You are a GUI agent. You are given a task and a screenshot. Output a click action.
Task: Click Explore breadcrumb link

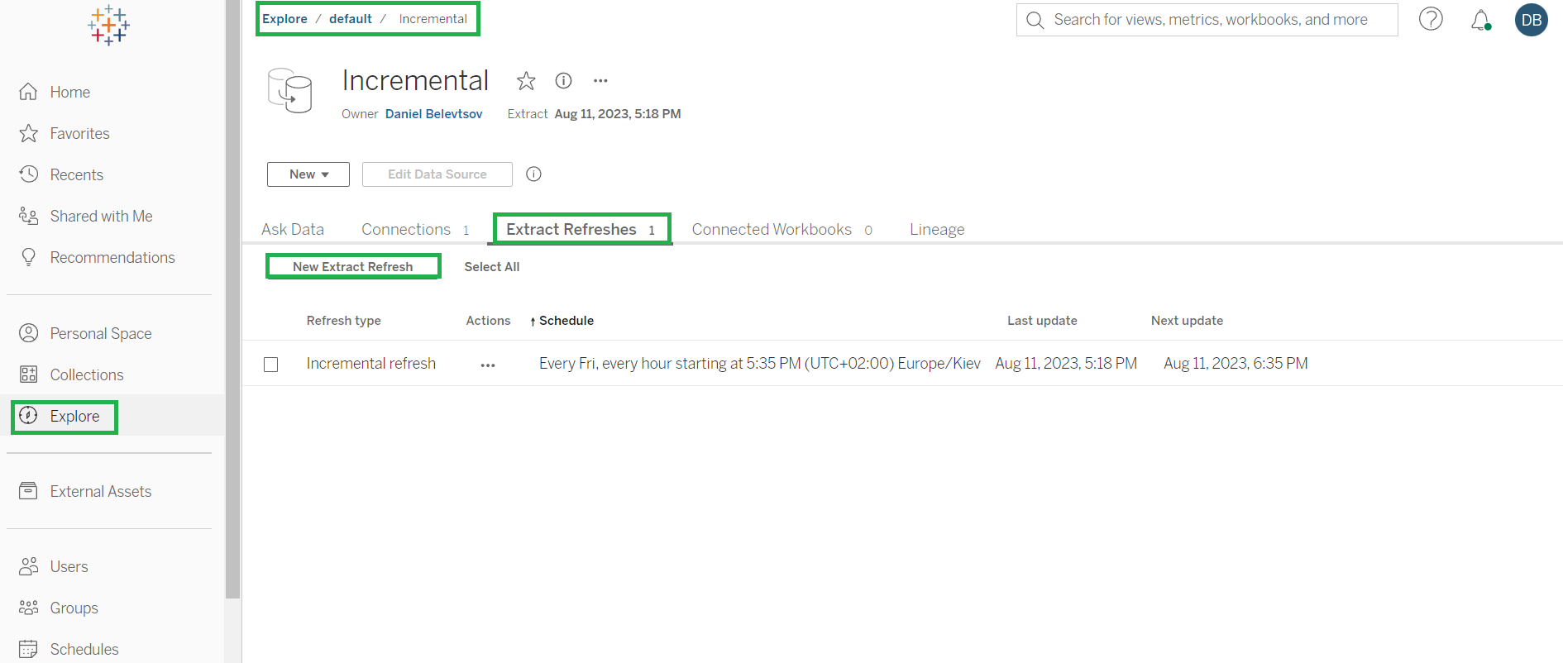tap(284, 19)
